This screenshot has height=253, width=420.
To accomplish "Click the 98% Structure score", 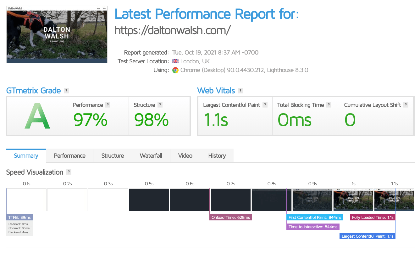I will 151,120.
